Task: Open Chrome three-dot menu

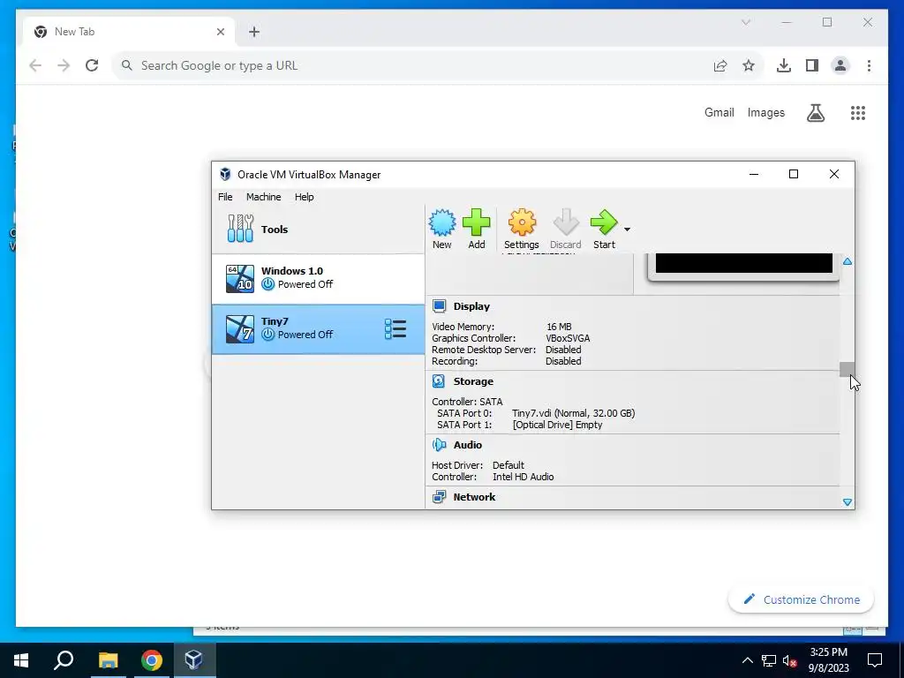Action: (x=869, y=65)
